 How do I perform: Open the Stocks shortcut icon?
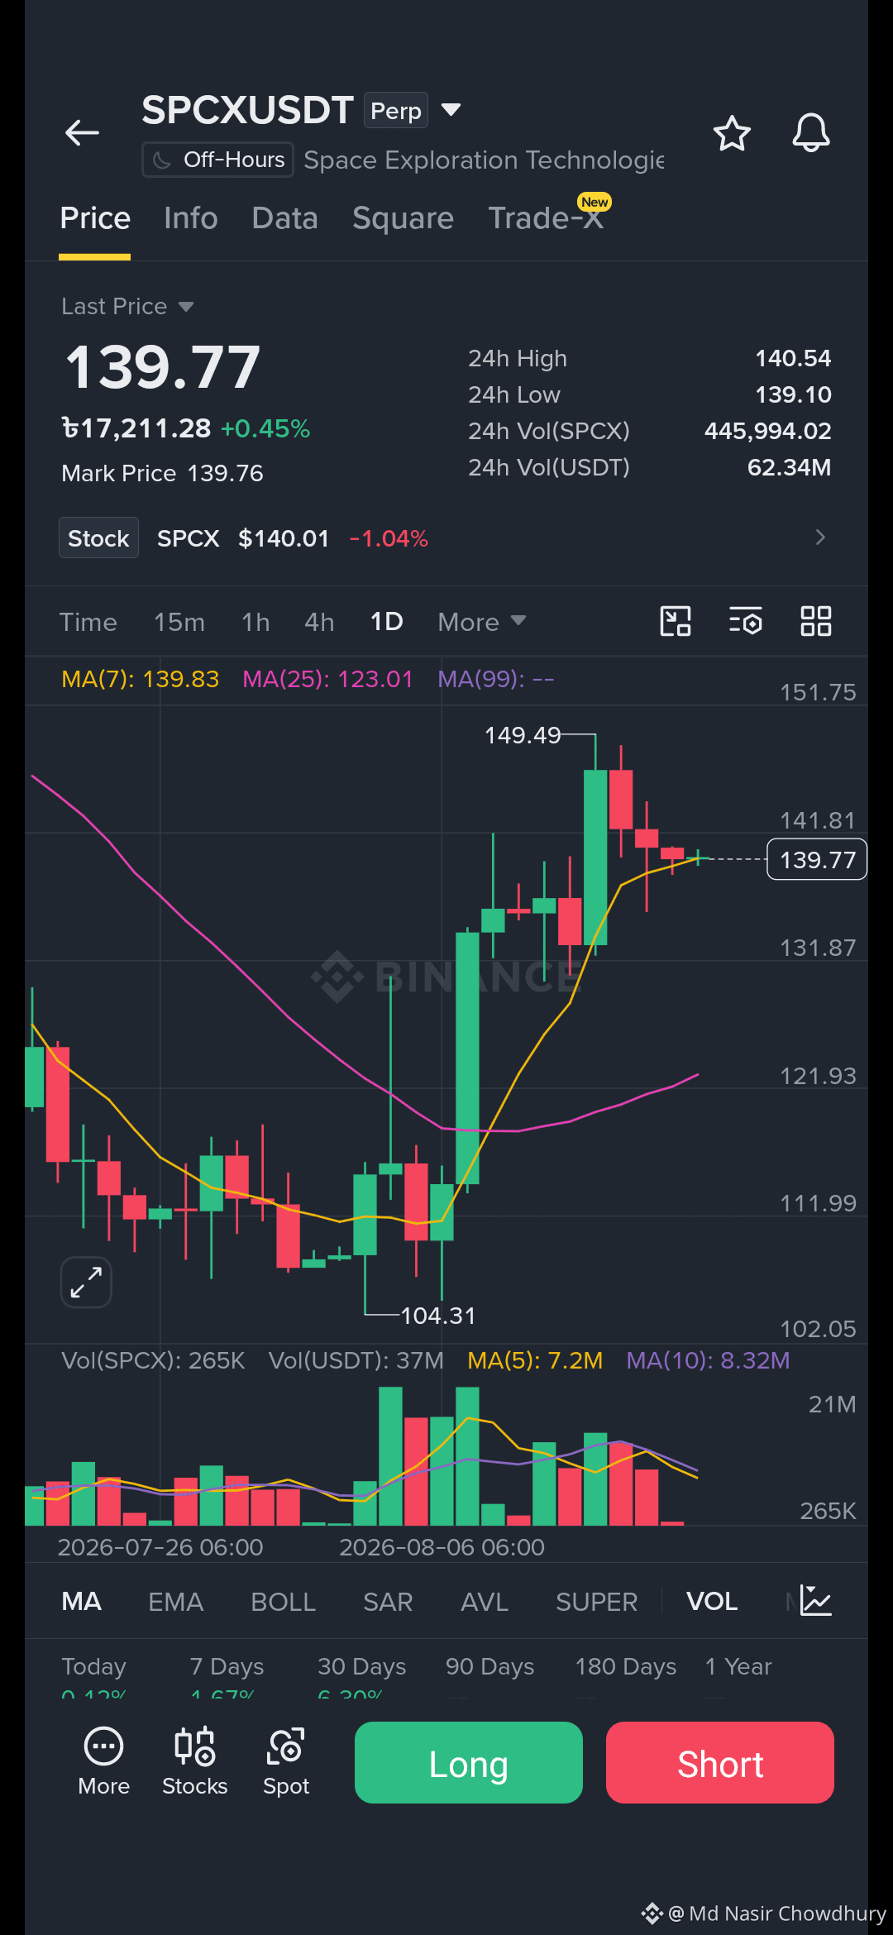point(195,1762)
